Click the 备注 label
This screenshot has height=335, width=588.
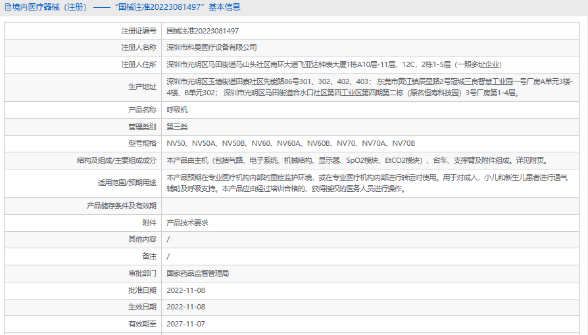[149, 256]
